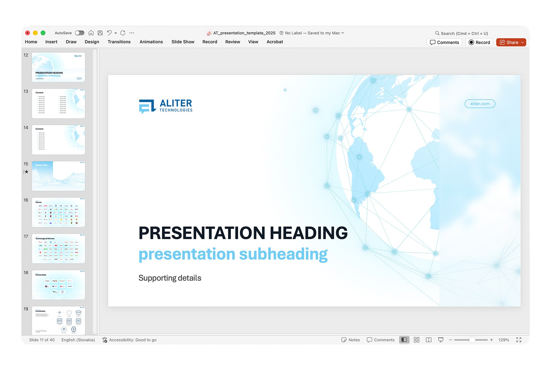Expand the Share button dropdown arrow

pyautogui.click(x=522, y=42)
